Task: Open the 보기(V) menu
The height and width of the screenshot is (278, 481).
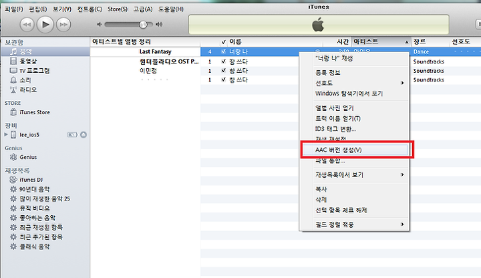Action: [x=62, y=9]
